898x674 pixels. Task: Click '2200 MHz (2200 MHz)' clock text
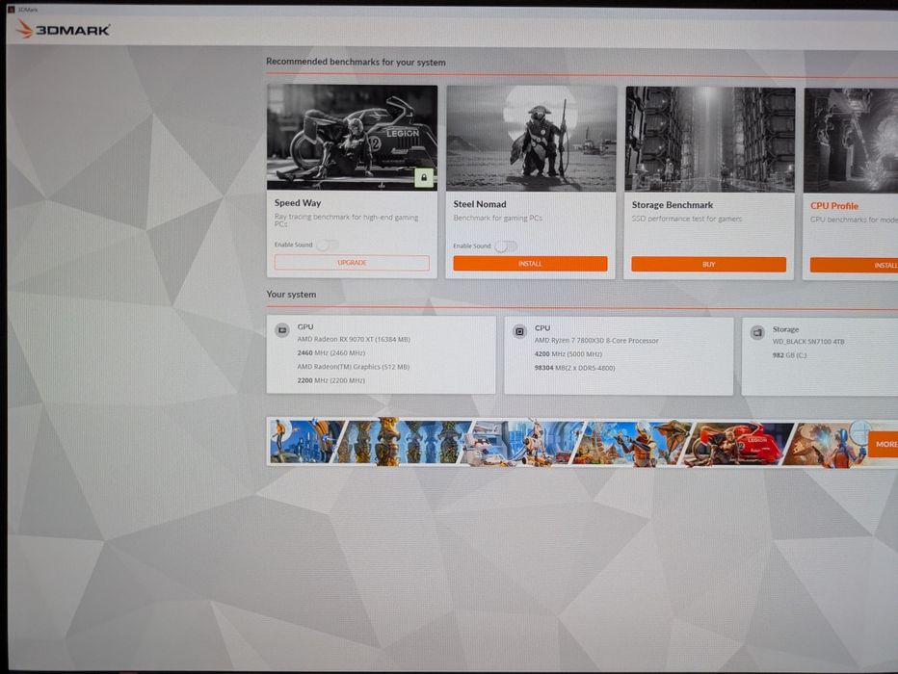coord(331,380)
